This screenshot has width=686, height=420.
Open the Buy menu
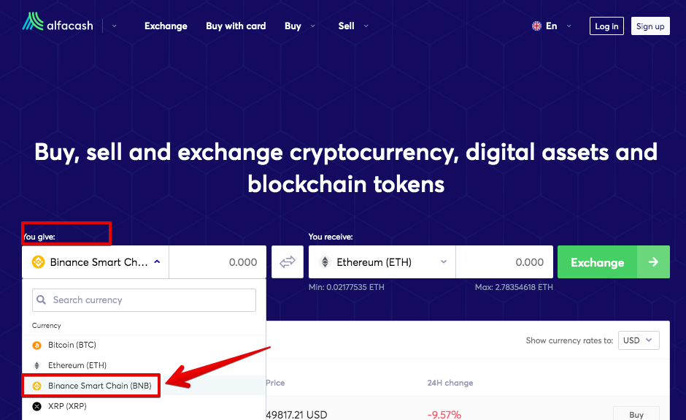click(x=300, y=26)
